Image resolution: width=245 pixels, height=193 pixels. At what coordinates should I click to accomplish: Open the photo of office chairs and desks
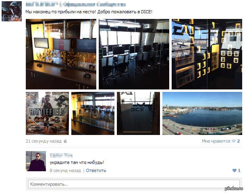click(x=134, y=54)
